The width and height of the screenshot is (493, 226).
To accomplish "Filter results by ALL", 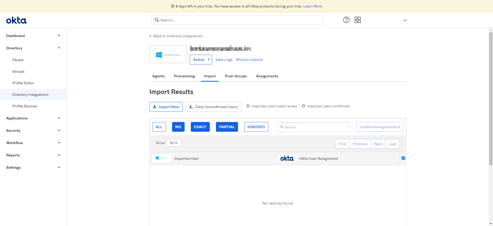I will (159, 127).
